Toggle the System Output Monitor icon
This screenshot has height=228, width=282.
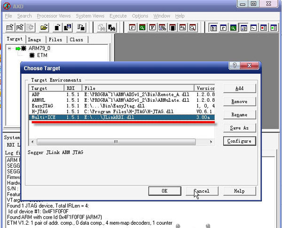point(243,28)
